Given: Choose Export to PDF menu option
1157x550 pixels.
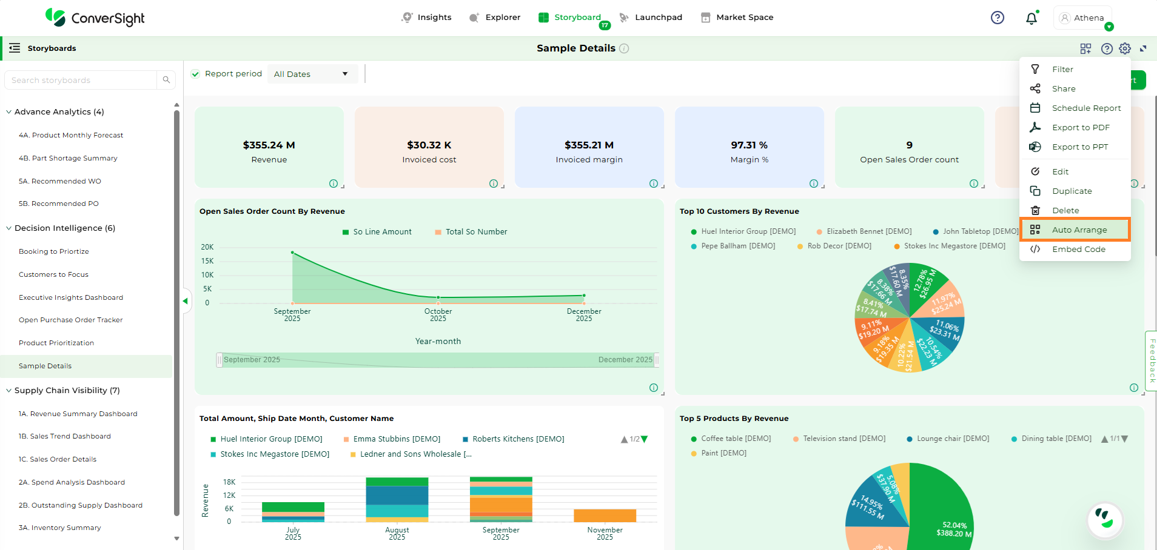Looking at the screenshot, I should (x=1080, y=127).
